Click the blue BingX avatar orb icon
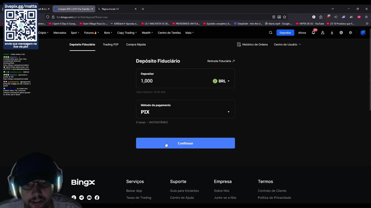 click(x=363, y=33)
